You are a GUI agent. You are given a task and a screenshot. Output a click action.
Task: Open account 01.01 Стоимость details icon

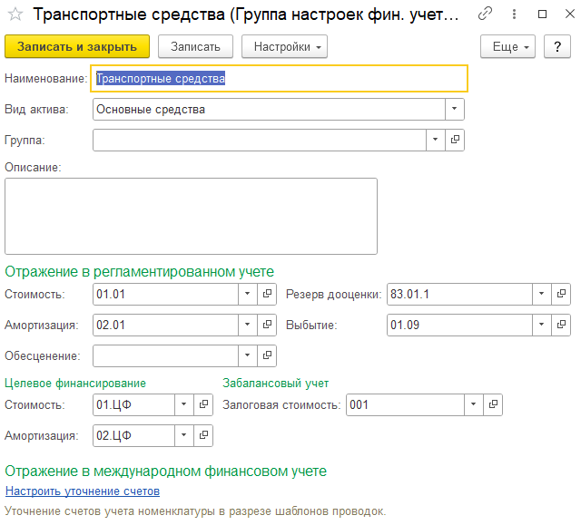coord(267,295)
